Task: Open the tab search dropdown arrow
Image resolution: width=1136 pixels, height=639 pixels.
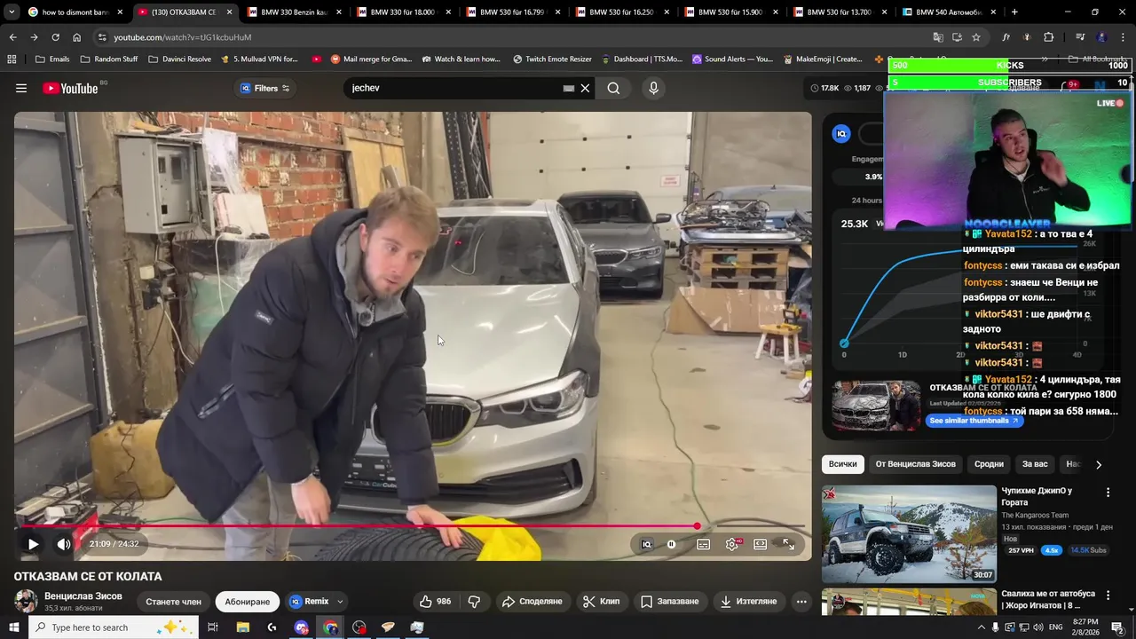Action: (x=12, y=12)
